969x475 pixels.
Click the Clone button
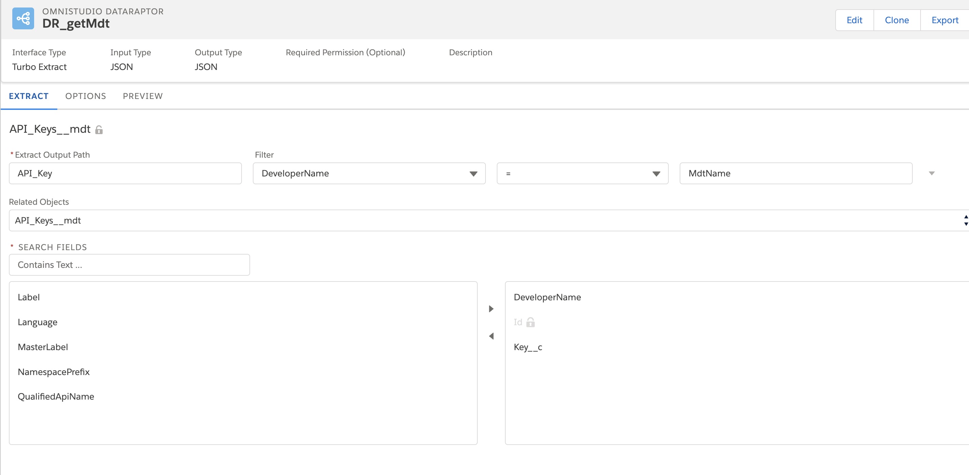tap(897, 20)
